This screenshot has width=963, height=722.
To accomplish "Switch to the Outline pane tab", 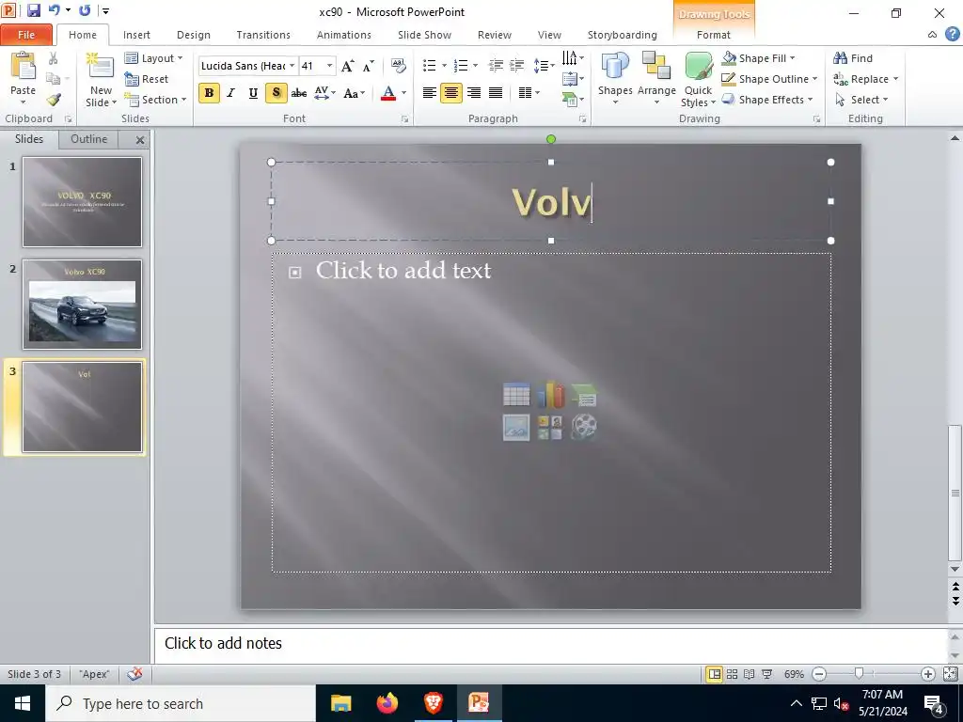I will tap(89, 139).
